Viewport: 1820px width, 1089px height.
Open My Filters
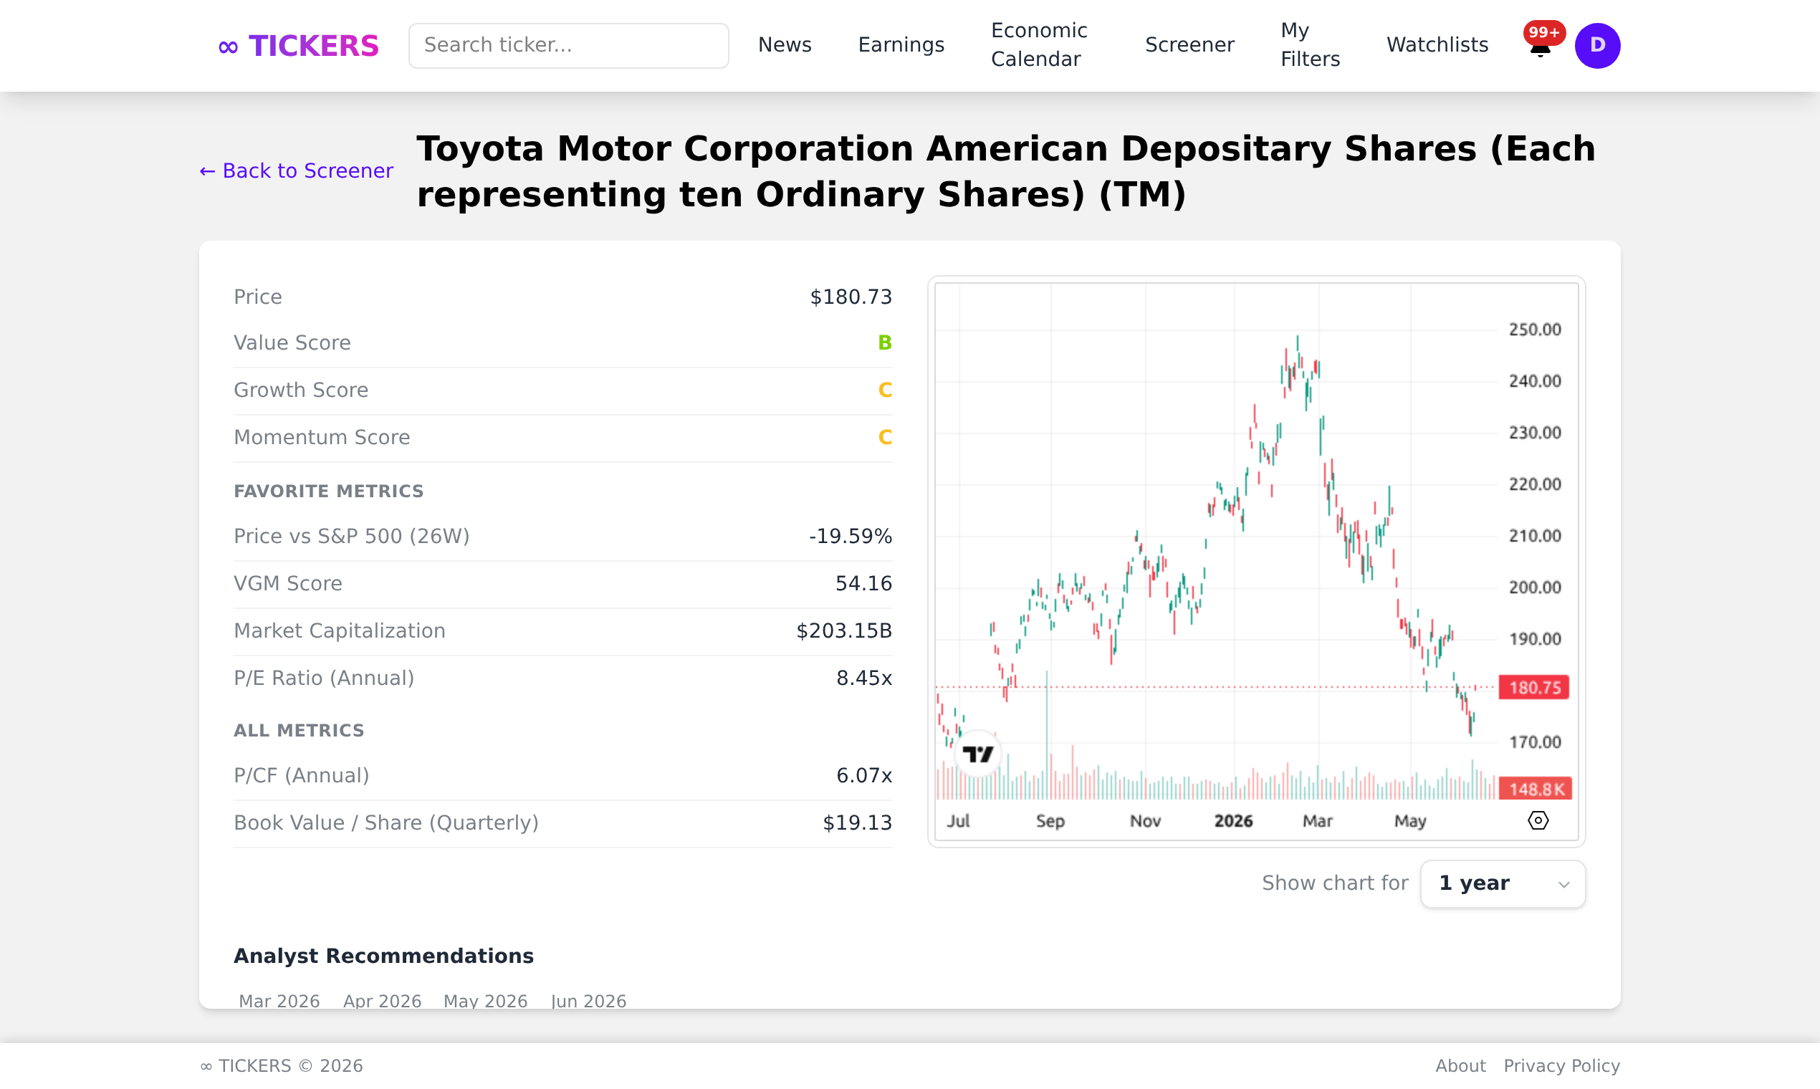pos(1310,46)
